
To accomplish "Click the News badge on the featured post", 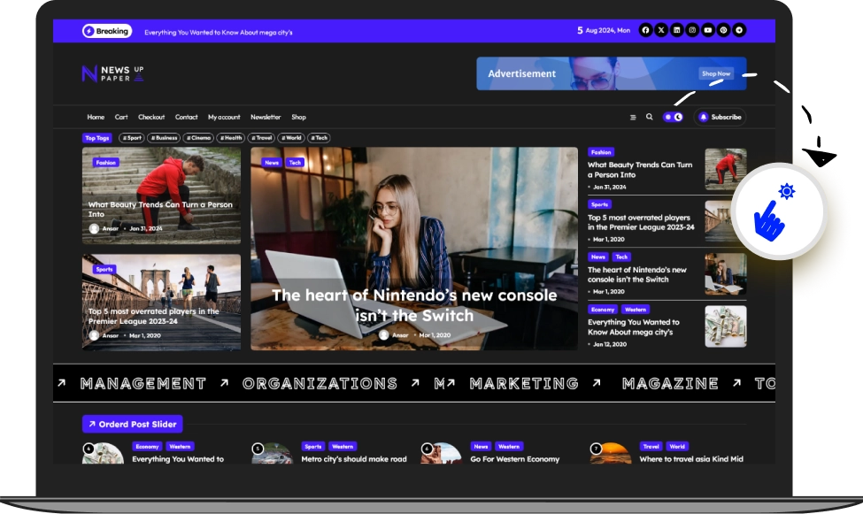I will tap(272, 163).
